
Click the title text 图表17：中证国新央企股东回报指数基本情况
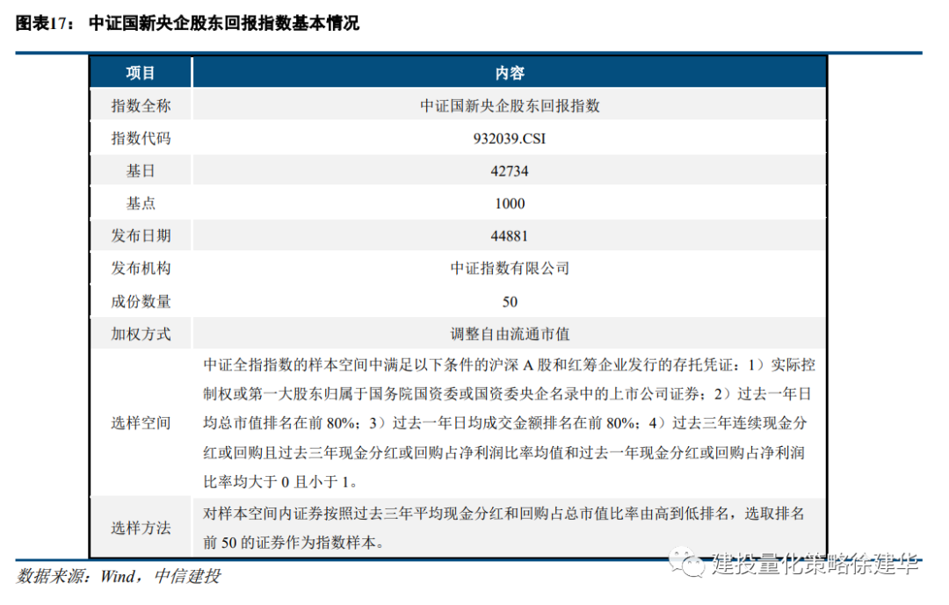187,23
